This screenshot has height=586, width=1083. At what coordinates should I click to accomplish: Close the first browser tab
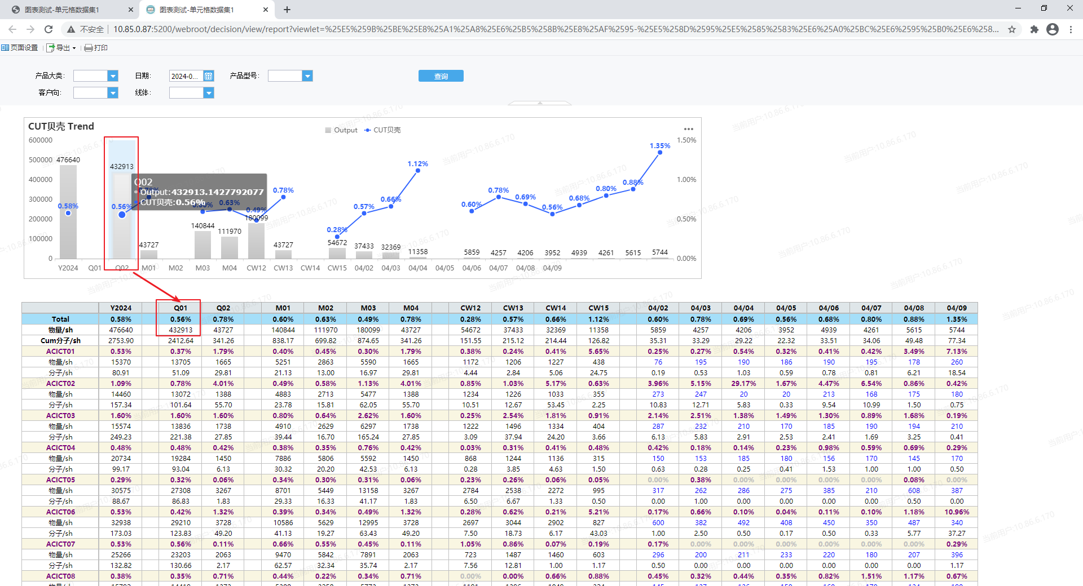[130, 10]
